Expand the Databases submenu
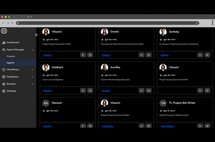The height and width of the screenshot is (142, 215). [33, 77]
